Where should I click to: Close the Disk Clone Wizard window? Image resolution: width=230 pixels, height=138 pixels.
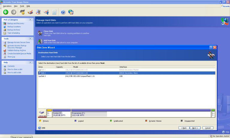(x=215, y=47)
